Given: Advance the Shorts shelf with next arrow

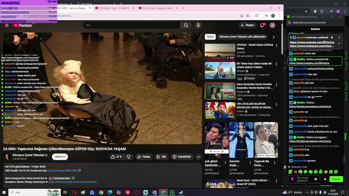Looking at the screenshot, I should [277, 144].
